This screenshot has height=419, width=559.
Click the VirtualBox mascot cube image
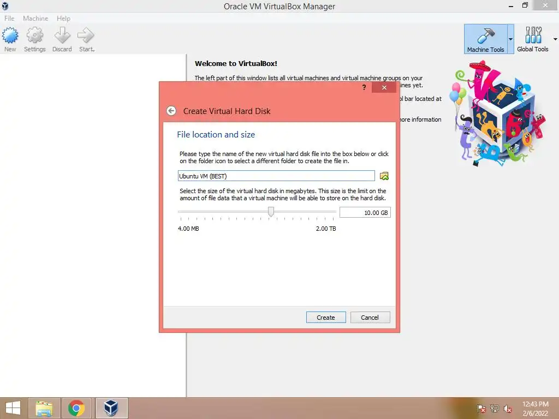pyautogui.click(x=497, y=113)
